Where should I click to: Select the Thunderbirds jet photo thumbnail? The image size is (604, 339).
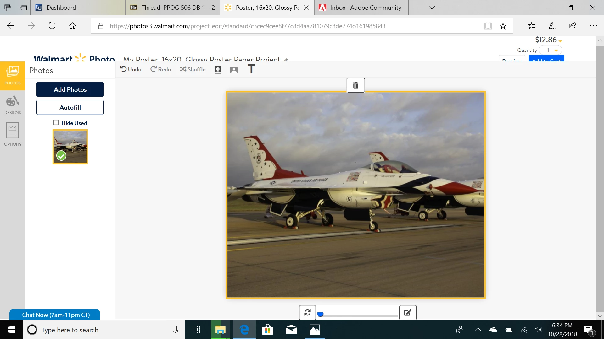pos(70,147)
